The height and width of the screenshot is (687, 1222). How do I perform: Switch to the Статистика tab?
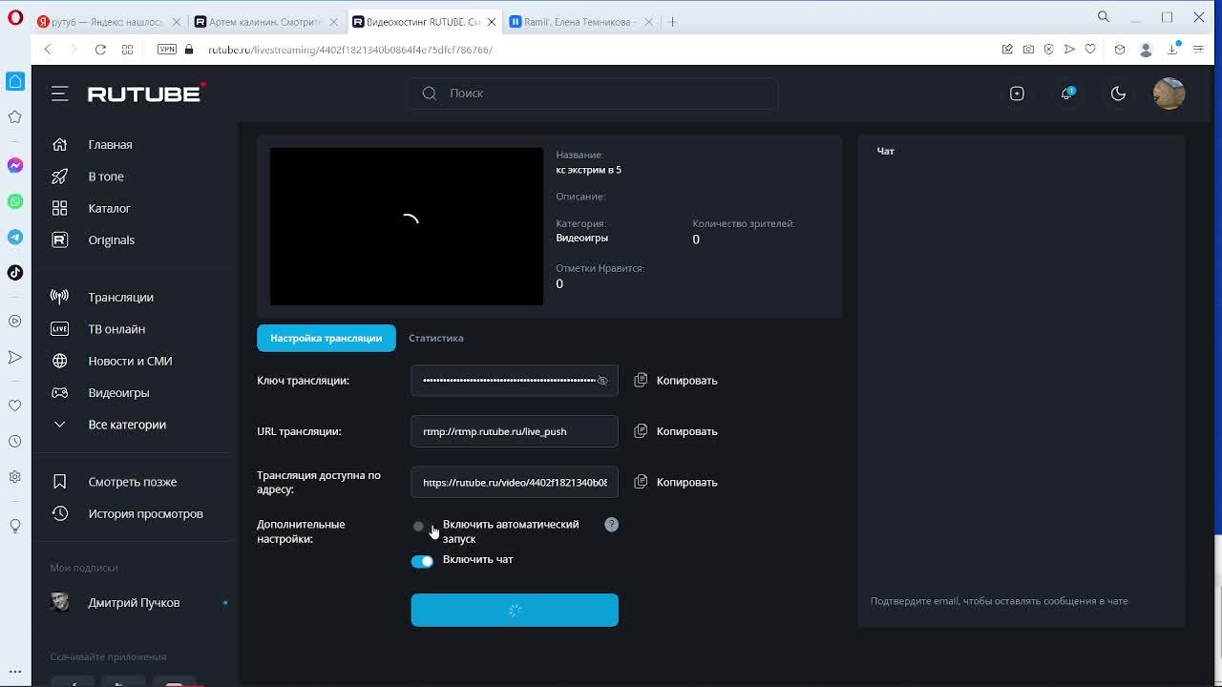click(x=436, y=338)
